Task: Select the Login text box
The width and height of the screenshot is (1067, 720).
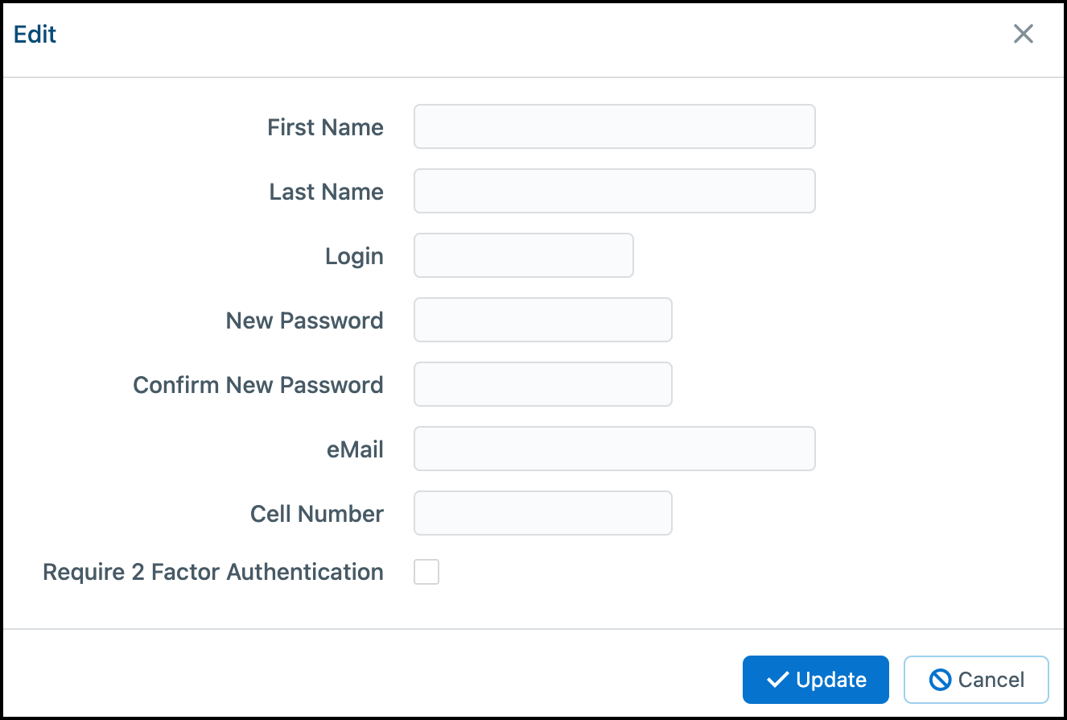Action: click(x=524, y=255)
